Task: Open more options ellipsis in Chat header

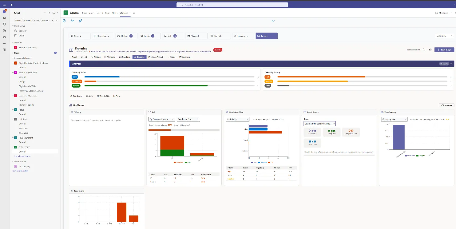Action: click(x=45, y=13)
